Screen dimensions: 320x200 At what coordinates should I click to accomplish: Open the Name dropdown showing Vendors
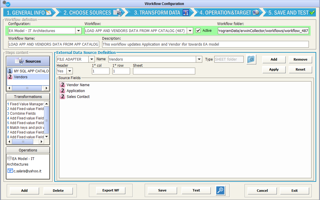pos(199,59)
